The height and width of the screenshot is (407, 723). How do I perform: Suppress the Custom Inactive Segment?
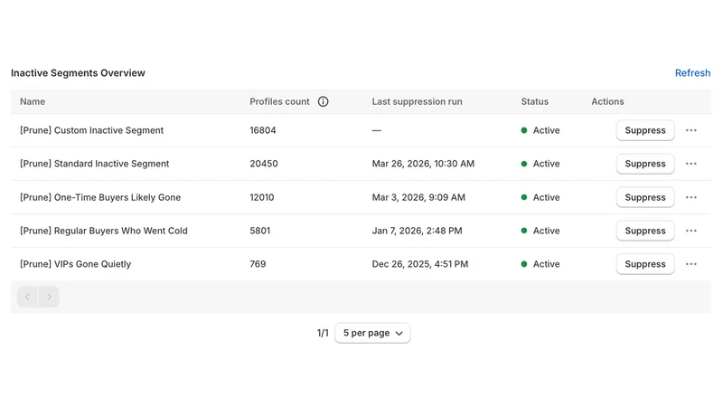click(645, 130)
